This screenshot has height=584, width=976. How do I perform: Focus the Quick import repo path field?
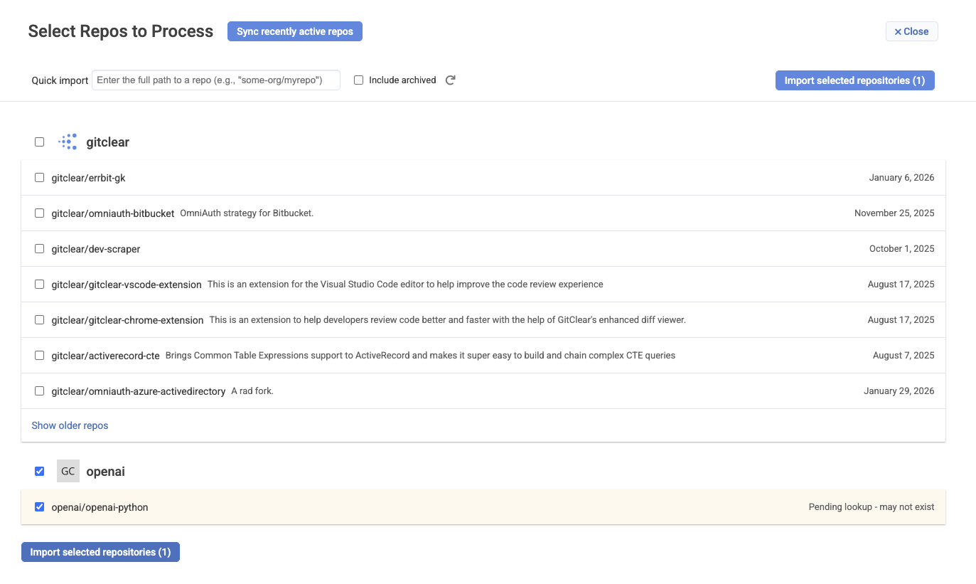(x=216, y=80)
